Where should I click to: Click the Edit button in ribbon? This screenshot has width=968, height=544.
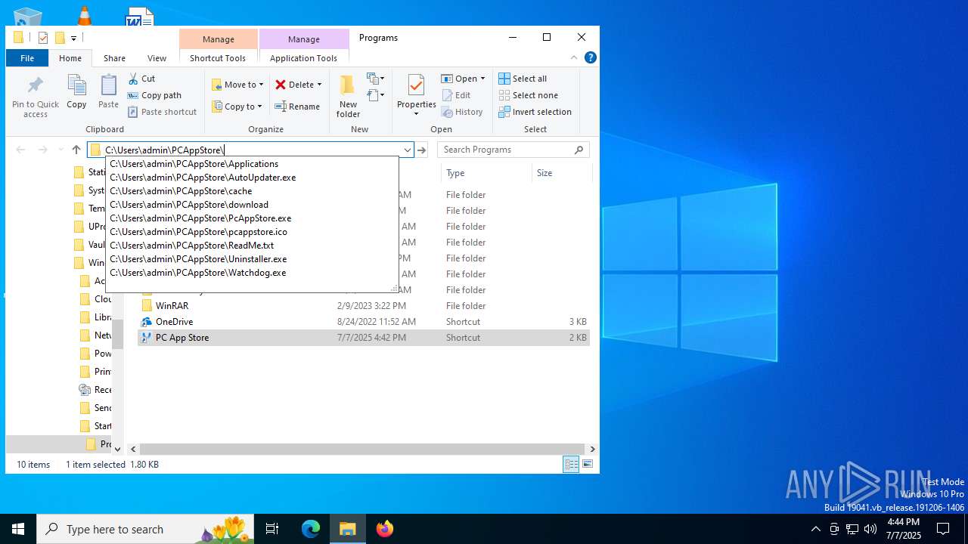pos(456,95)
